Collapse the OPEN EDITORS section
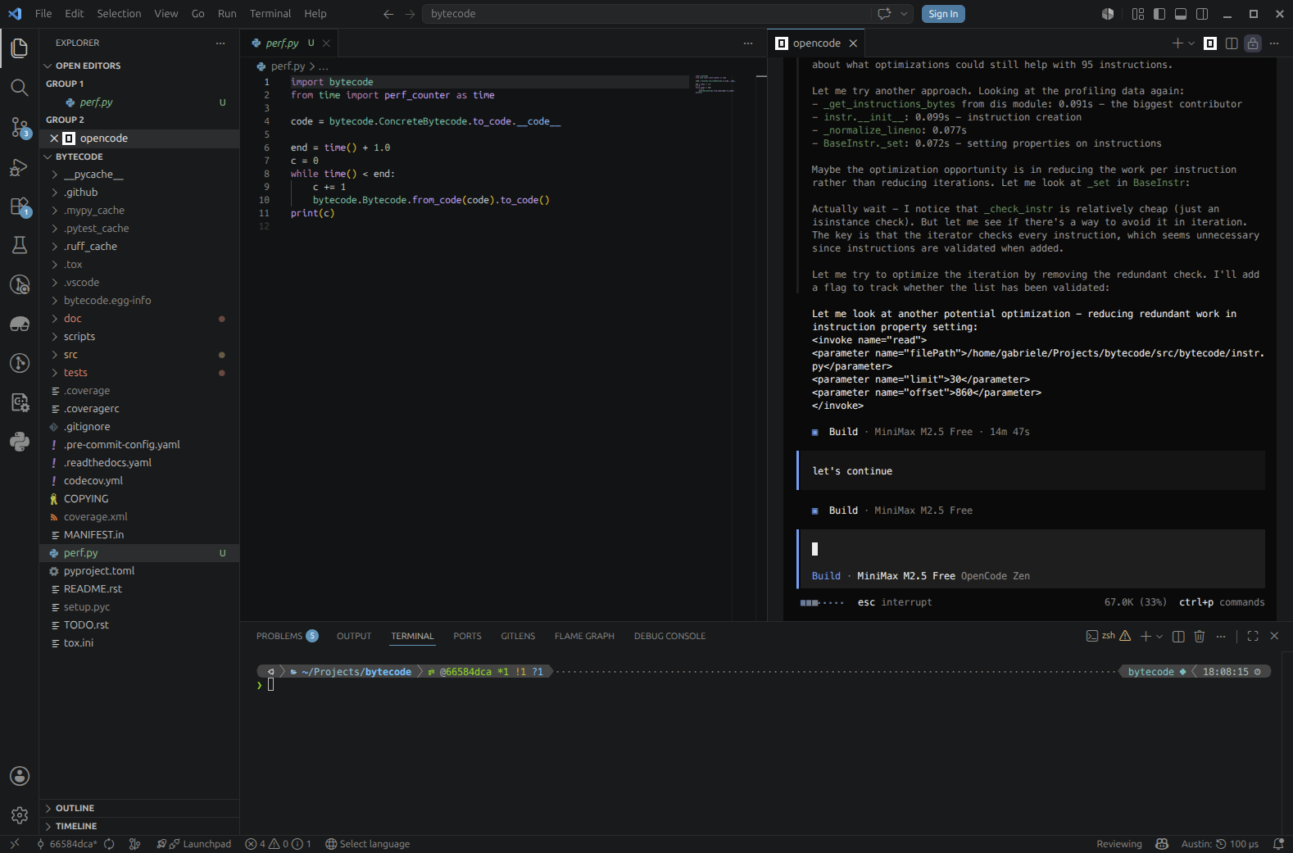Viewport: 1293px width, 853px height. tap(139, 66)
